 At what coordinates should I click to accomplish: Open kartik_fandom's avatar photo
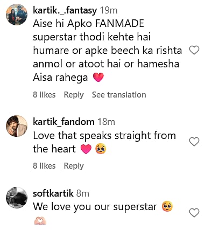click(17, 126)
